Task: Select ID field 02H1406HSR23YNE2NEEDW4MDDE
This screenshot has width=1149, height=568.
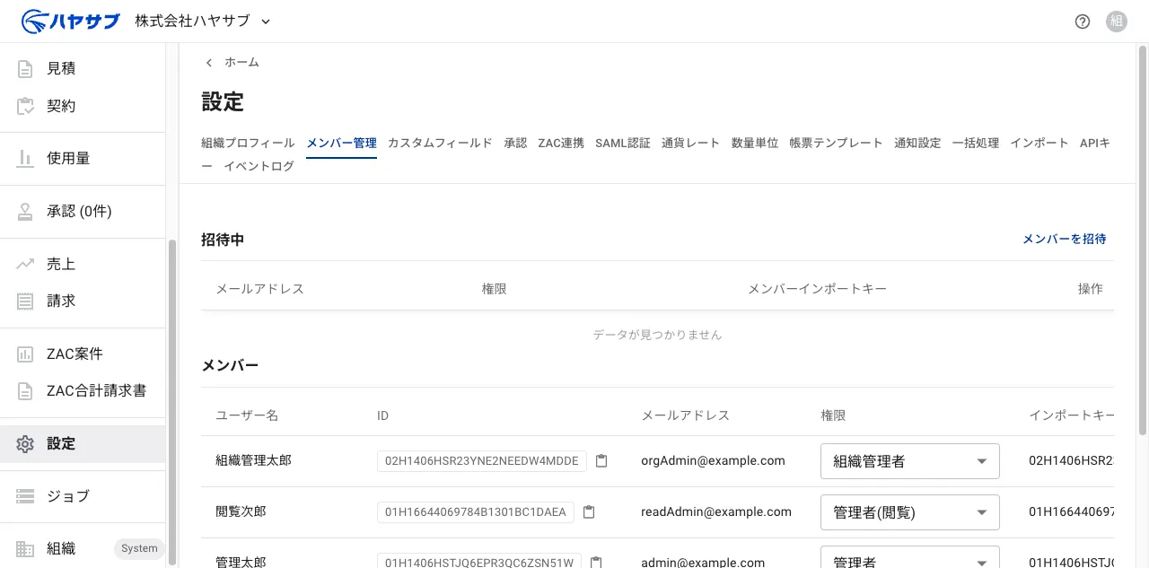Action: coord(482,461)
